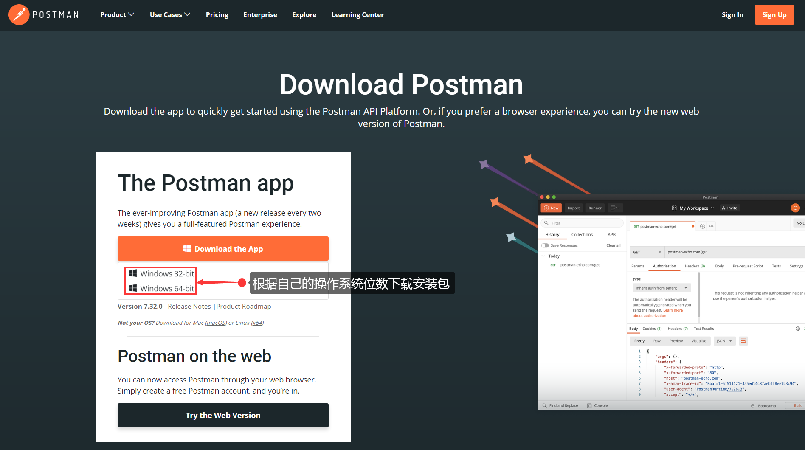
Task: Open the request Body tab
Action: tap(719, 266)
